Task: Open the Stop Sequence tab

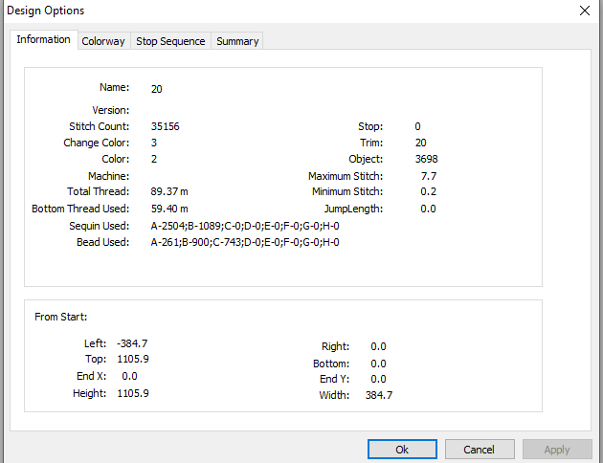Action: point(170,41)
